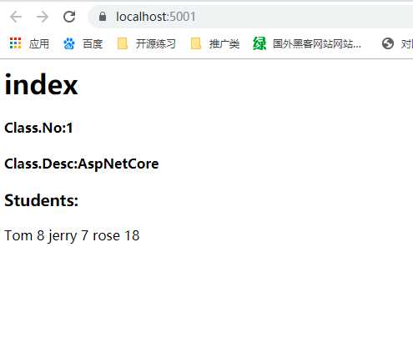The image size is (413, 358).
Task: Click the Class.No:1 text
Action: (x=38, y=128)
